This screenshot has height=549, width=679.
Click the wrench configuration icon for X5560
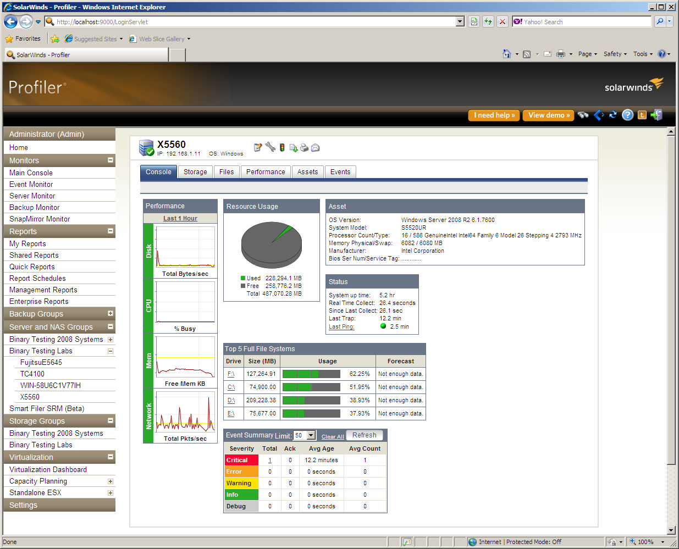click(x=270, y=147)
